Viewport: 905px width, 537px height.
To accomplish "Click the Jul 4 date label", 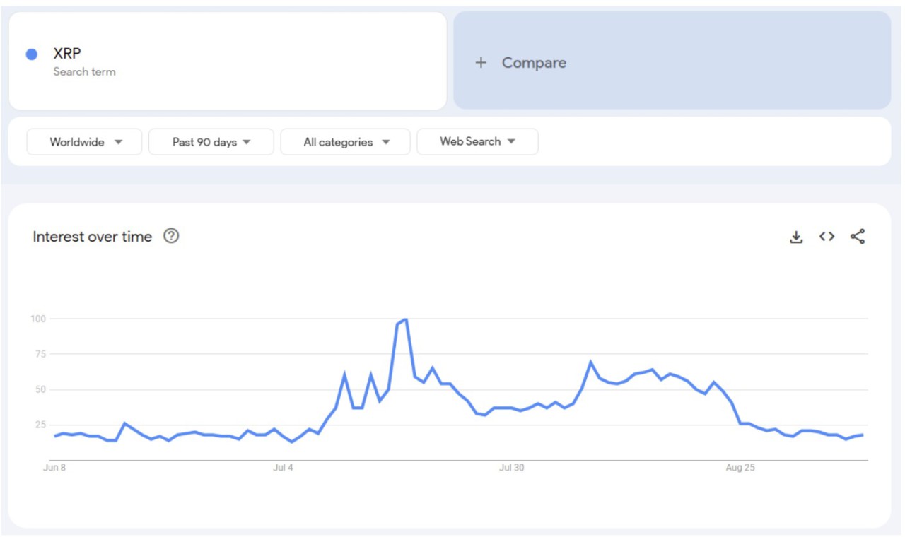I will click(283, 468).
